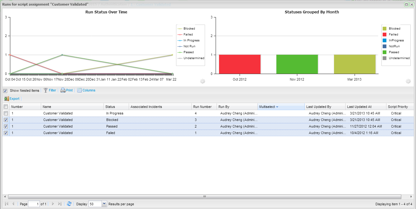Screen dimensions: 416x209
Task: Click the Export icon
Action: click(7, 99)
